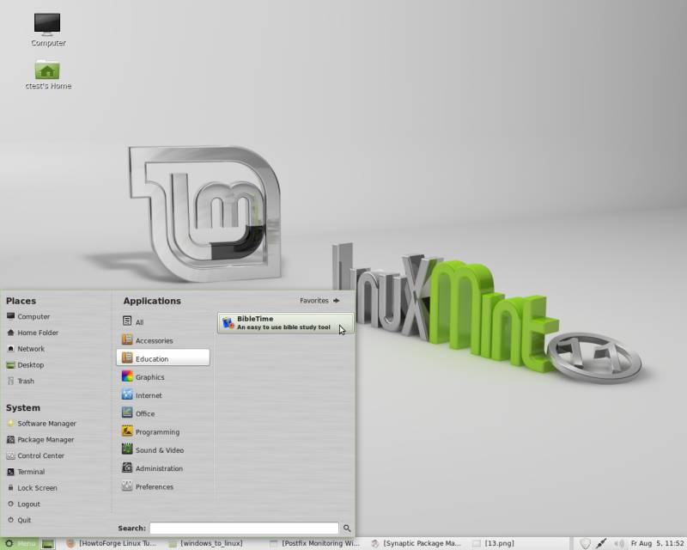Click the shield update tray icon
Image resolution: width=687 pixels, height=550 pixels.
coord(585,544)
